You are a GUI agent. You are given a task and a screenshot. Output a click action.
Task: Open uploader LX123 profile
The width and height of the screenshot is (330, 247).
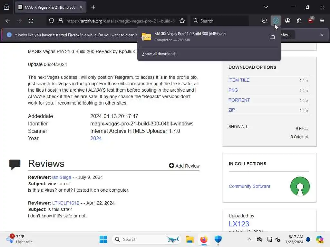pos(239,224)
